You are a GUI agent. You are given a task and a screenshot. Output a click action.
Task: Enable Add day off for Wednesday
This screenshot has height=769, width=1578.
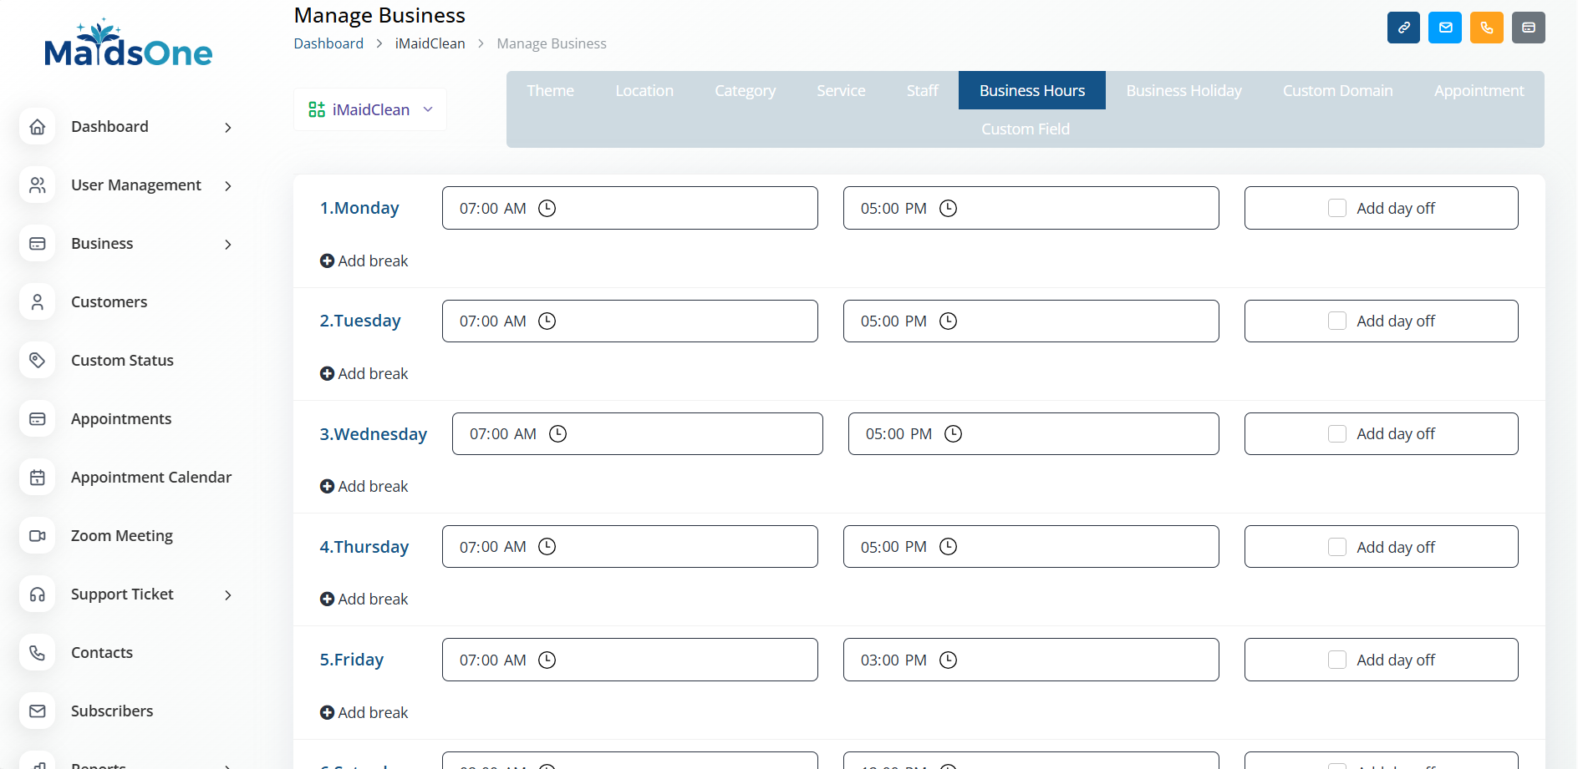(1337, 434)
